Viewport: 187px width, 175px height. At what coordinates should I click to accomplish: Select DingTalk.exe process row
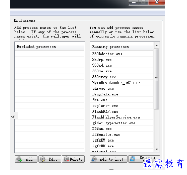click(x=122, y=94)
